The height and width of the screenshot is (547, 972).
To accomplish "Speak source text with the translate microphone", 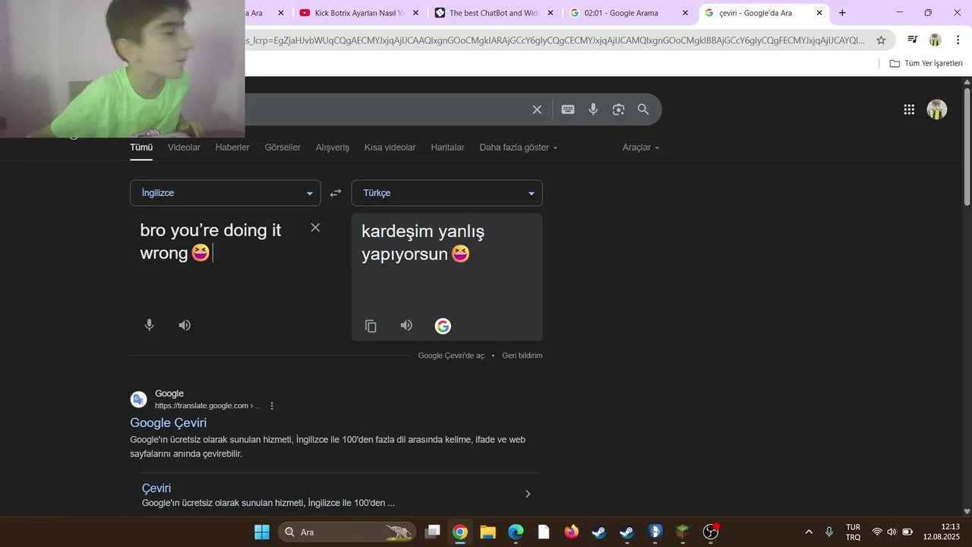I will tap(150, 325).
